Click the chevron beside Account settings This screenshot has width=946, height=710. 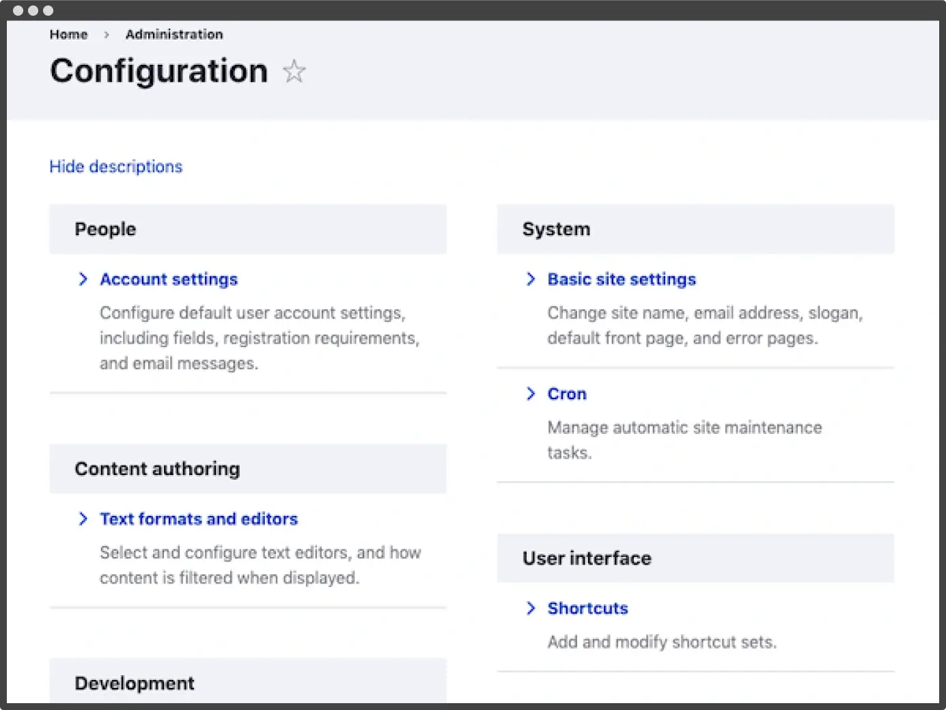[83, 279]
